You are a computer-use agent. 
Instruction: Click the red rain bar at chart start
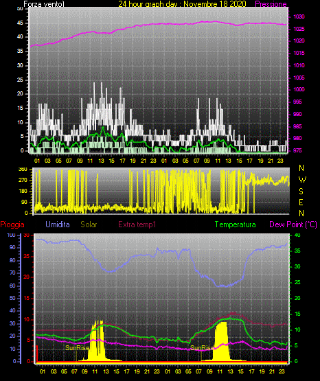coord(37,354)
